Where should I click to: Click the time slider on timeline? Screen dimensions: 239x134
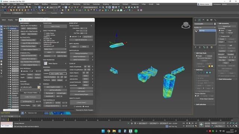[x=11, y=117]
